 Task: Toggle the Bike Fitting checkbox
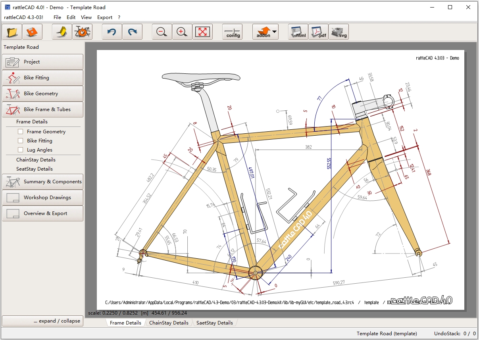(x=21, y=141)
